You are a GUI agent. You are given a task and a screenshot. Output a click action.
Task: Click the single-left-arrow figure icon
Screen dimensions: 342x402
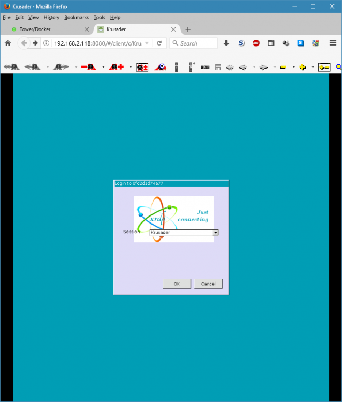(x=32, y=67)
